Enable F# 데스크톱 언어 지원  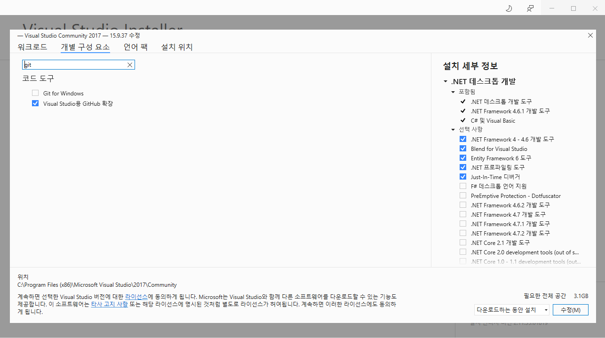click(x=463, y=186)
